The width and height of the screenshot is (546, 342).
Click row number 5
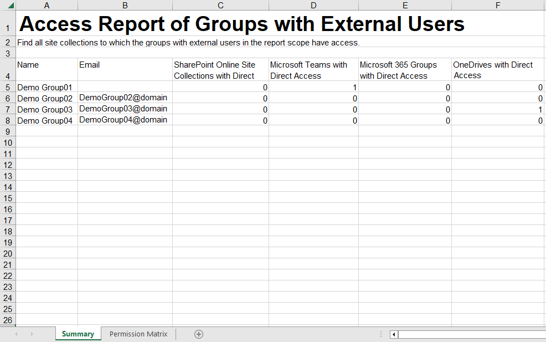point(8,87)
